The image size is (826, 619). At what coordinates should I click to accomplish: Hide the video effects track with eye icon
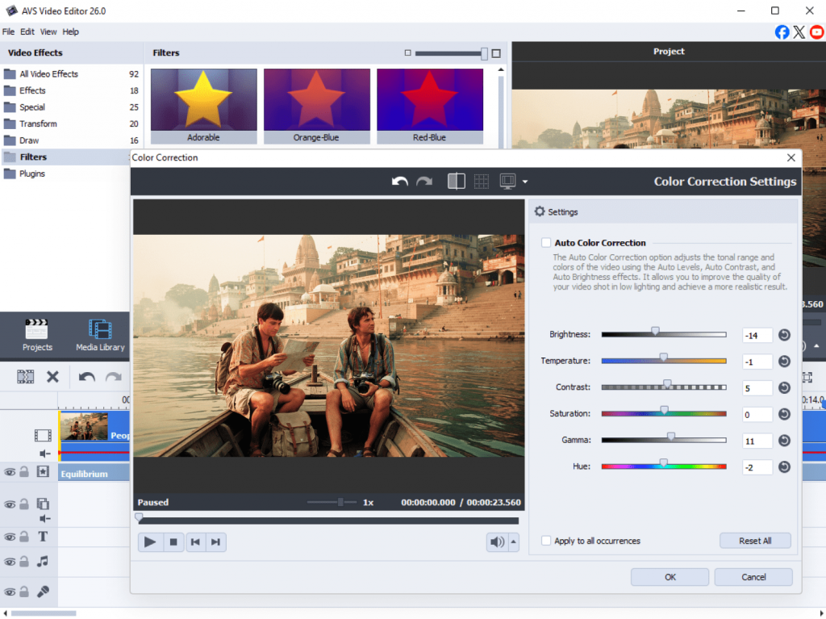10,471
